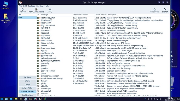The height and width of the screenshot is (101, 180).
Task: Select the 'libopenal1' package row
Action: point(103,33)
